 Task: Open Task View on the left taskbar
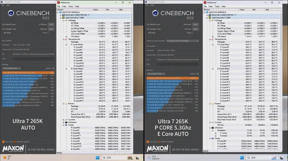point(137,158)
